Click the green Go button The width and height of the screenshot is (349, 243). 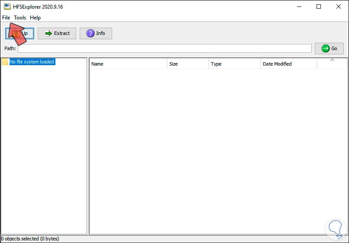click(329, 48)
